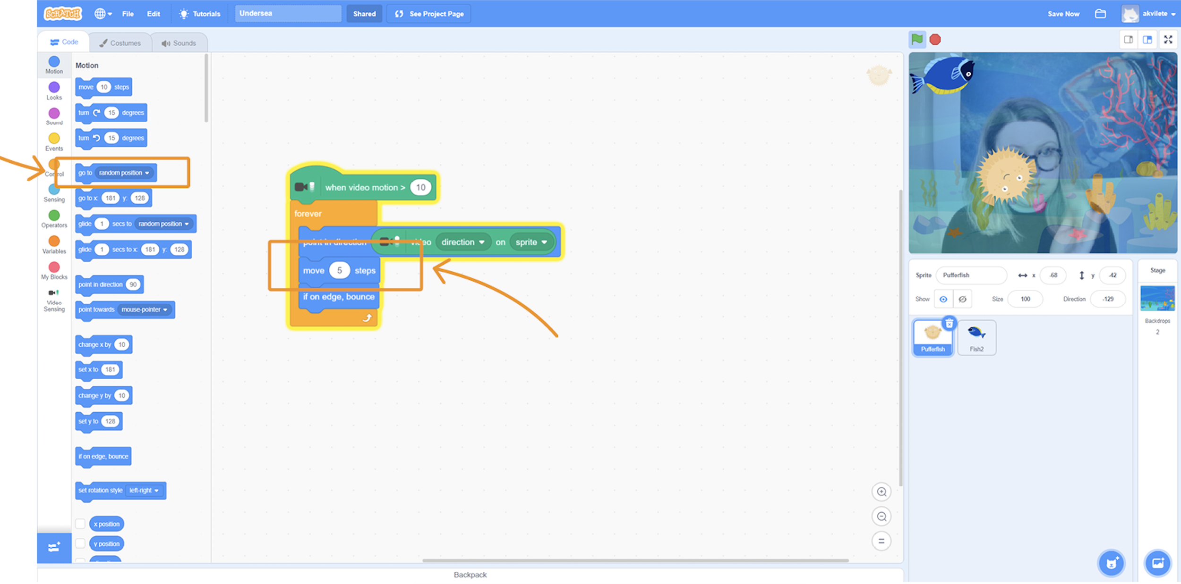Expand the language globe menu

click(103, 14)
